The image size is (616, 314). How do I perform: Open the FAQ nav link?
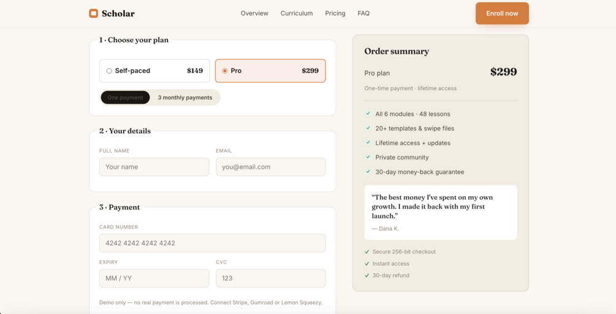(363, 13)
